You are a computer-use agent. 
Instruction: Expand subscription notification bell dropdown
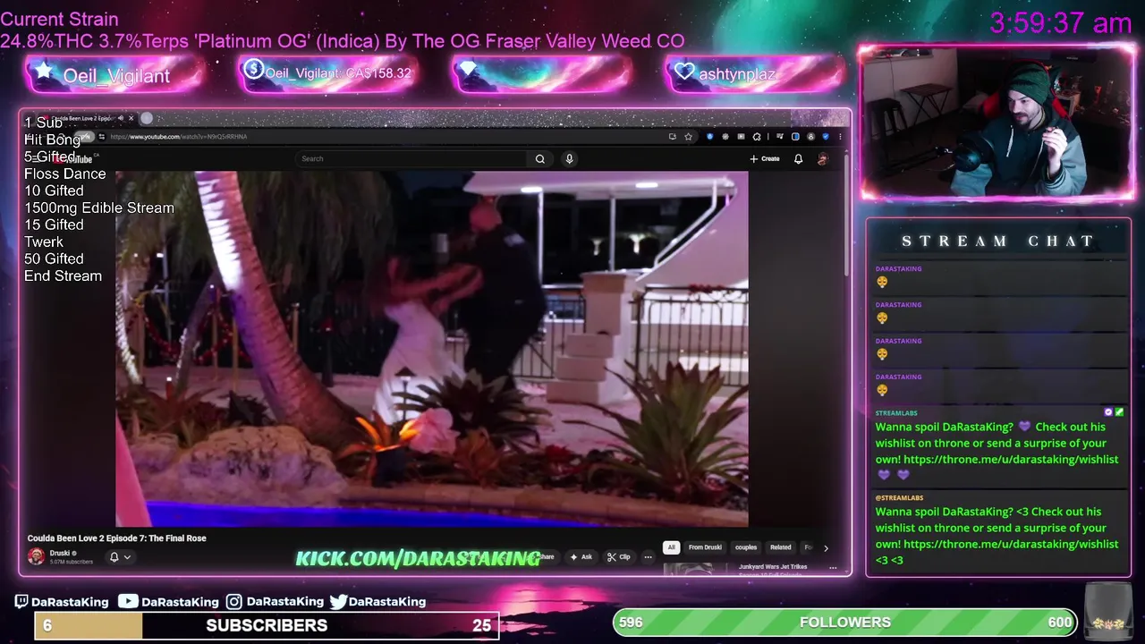(x=120, y=557)
